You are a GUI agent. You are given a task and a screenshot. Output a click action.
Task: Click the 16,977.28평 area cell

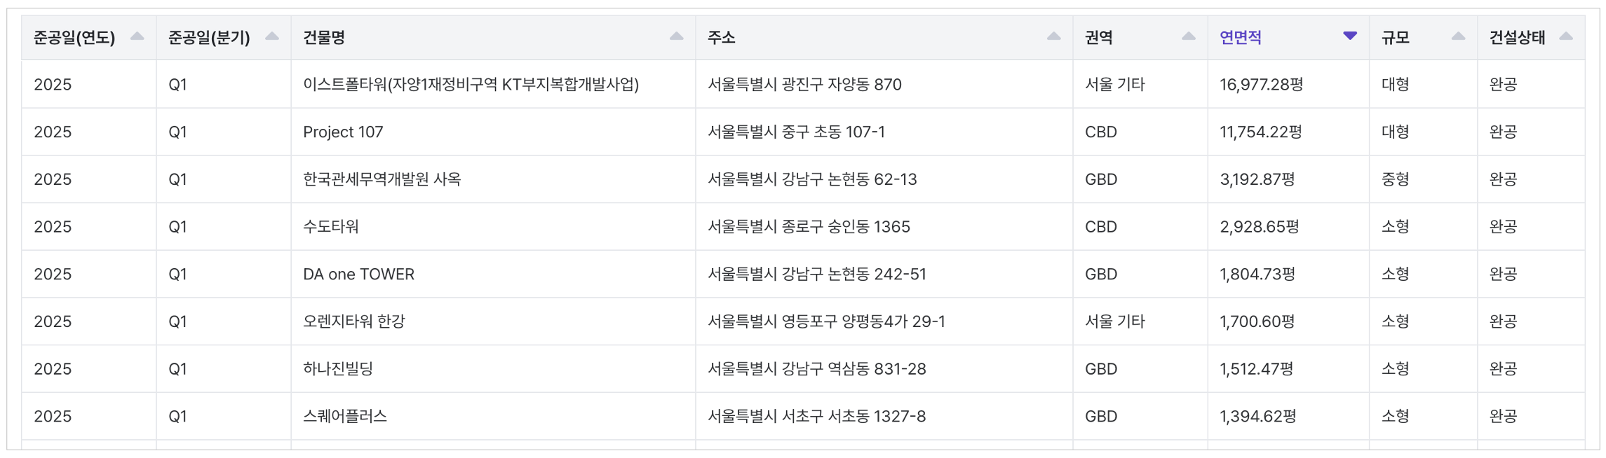[1261, 85]
